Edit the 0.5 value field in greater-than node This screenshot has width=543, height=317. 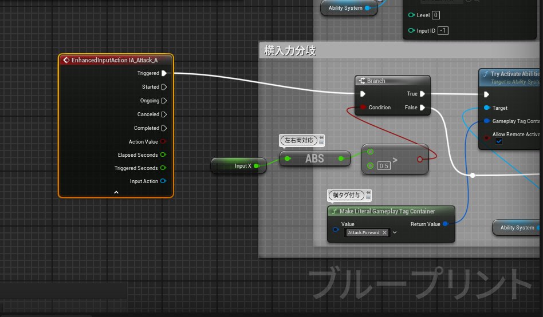tap(384, 166)
